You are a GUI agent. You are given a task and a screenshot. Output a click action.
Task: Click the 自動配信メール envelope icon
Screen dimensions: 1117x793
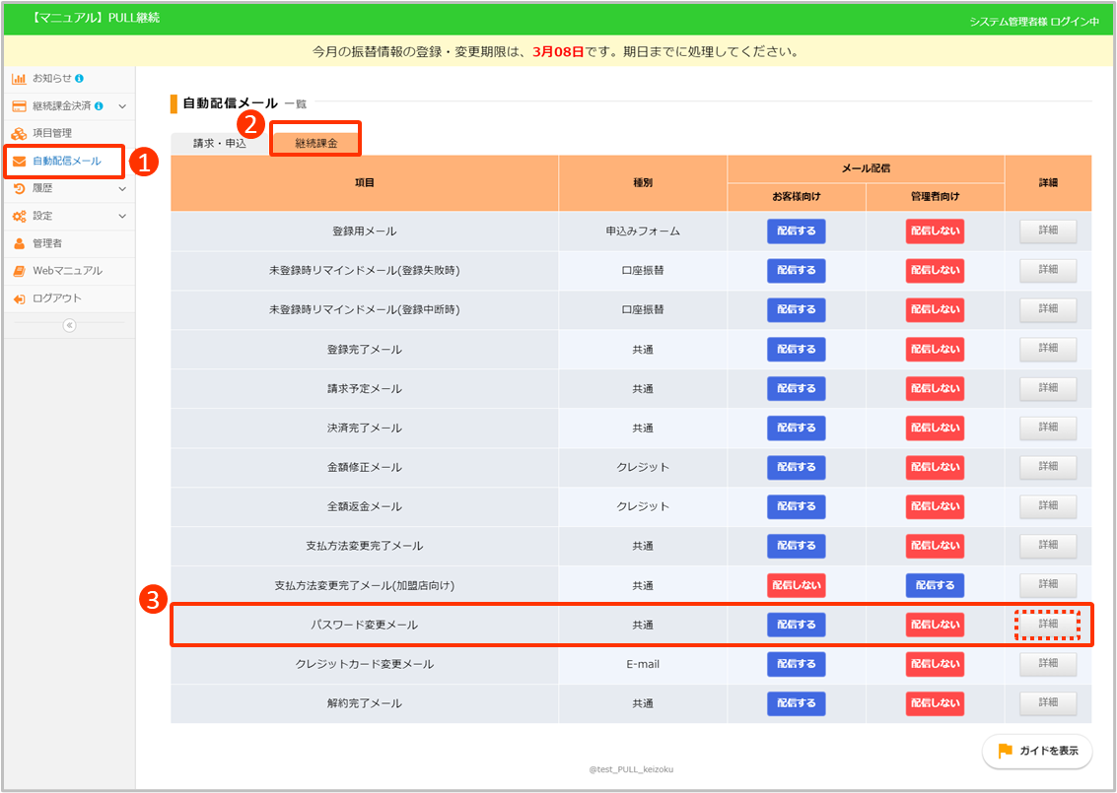click(x=19, y=161)
